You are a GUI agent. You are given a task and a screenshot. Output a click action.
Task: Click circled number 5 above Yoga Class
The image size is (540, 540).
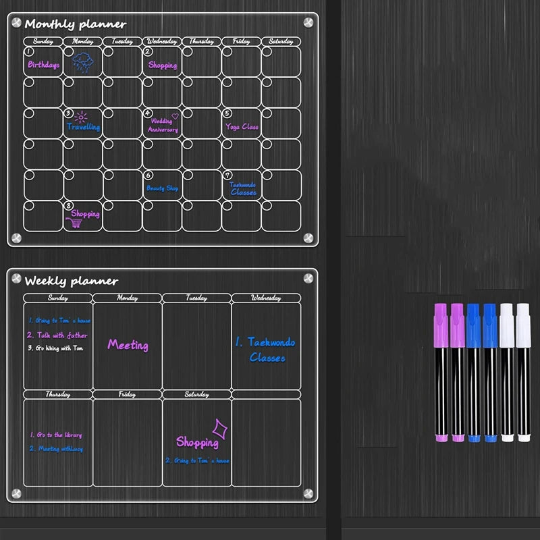tap(227, 113)
